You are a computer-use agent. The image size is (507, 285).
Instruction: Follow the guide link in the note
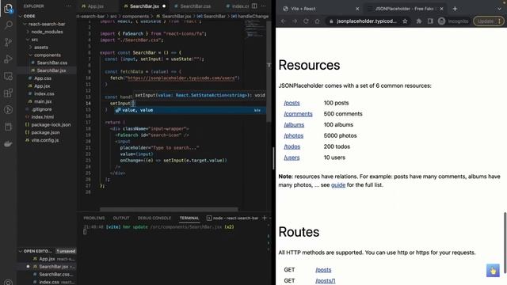pos(338,185)
